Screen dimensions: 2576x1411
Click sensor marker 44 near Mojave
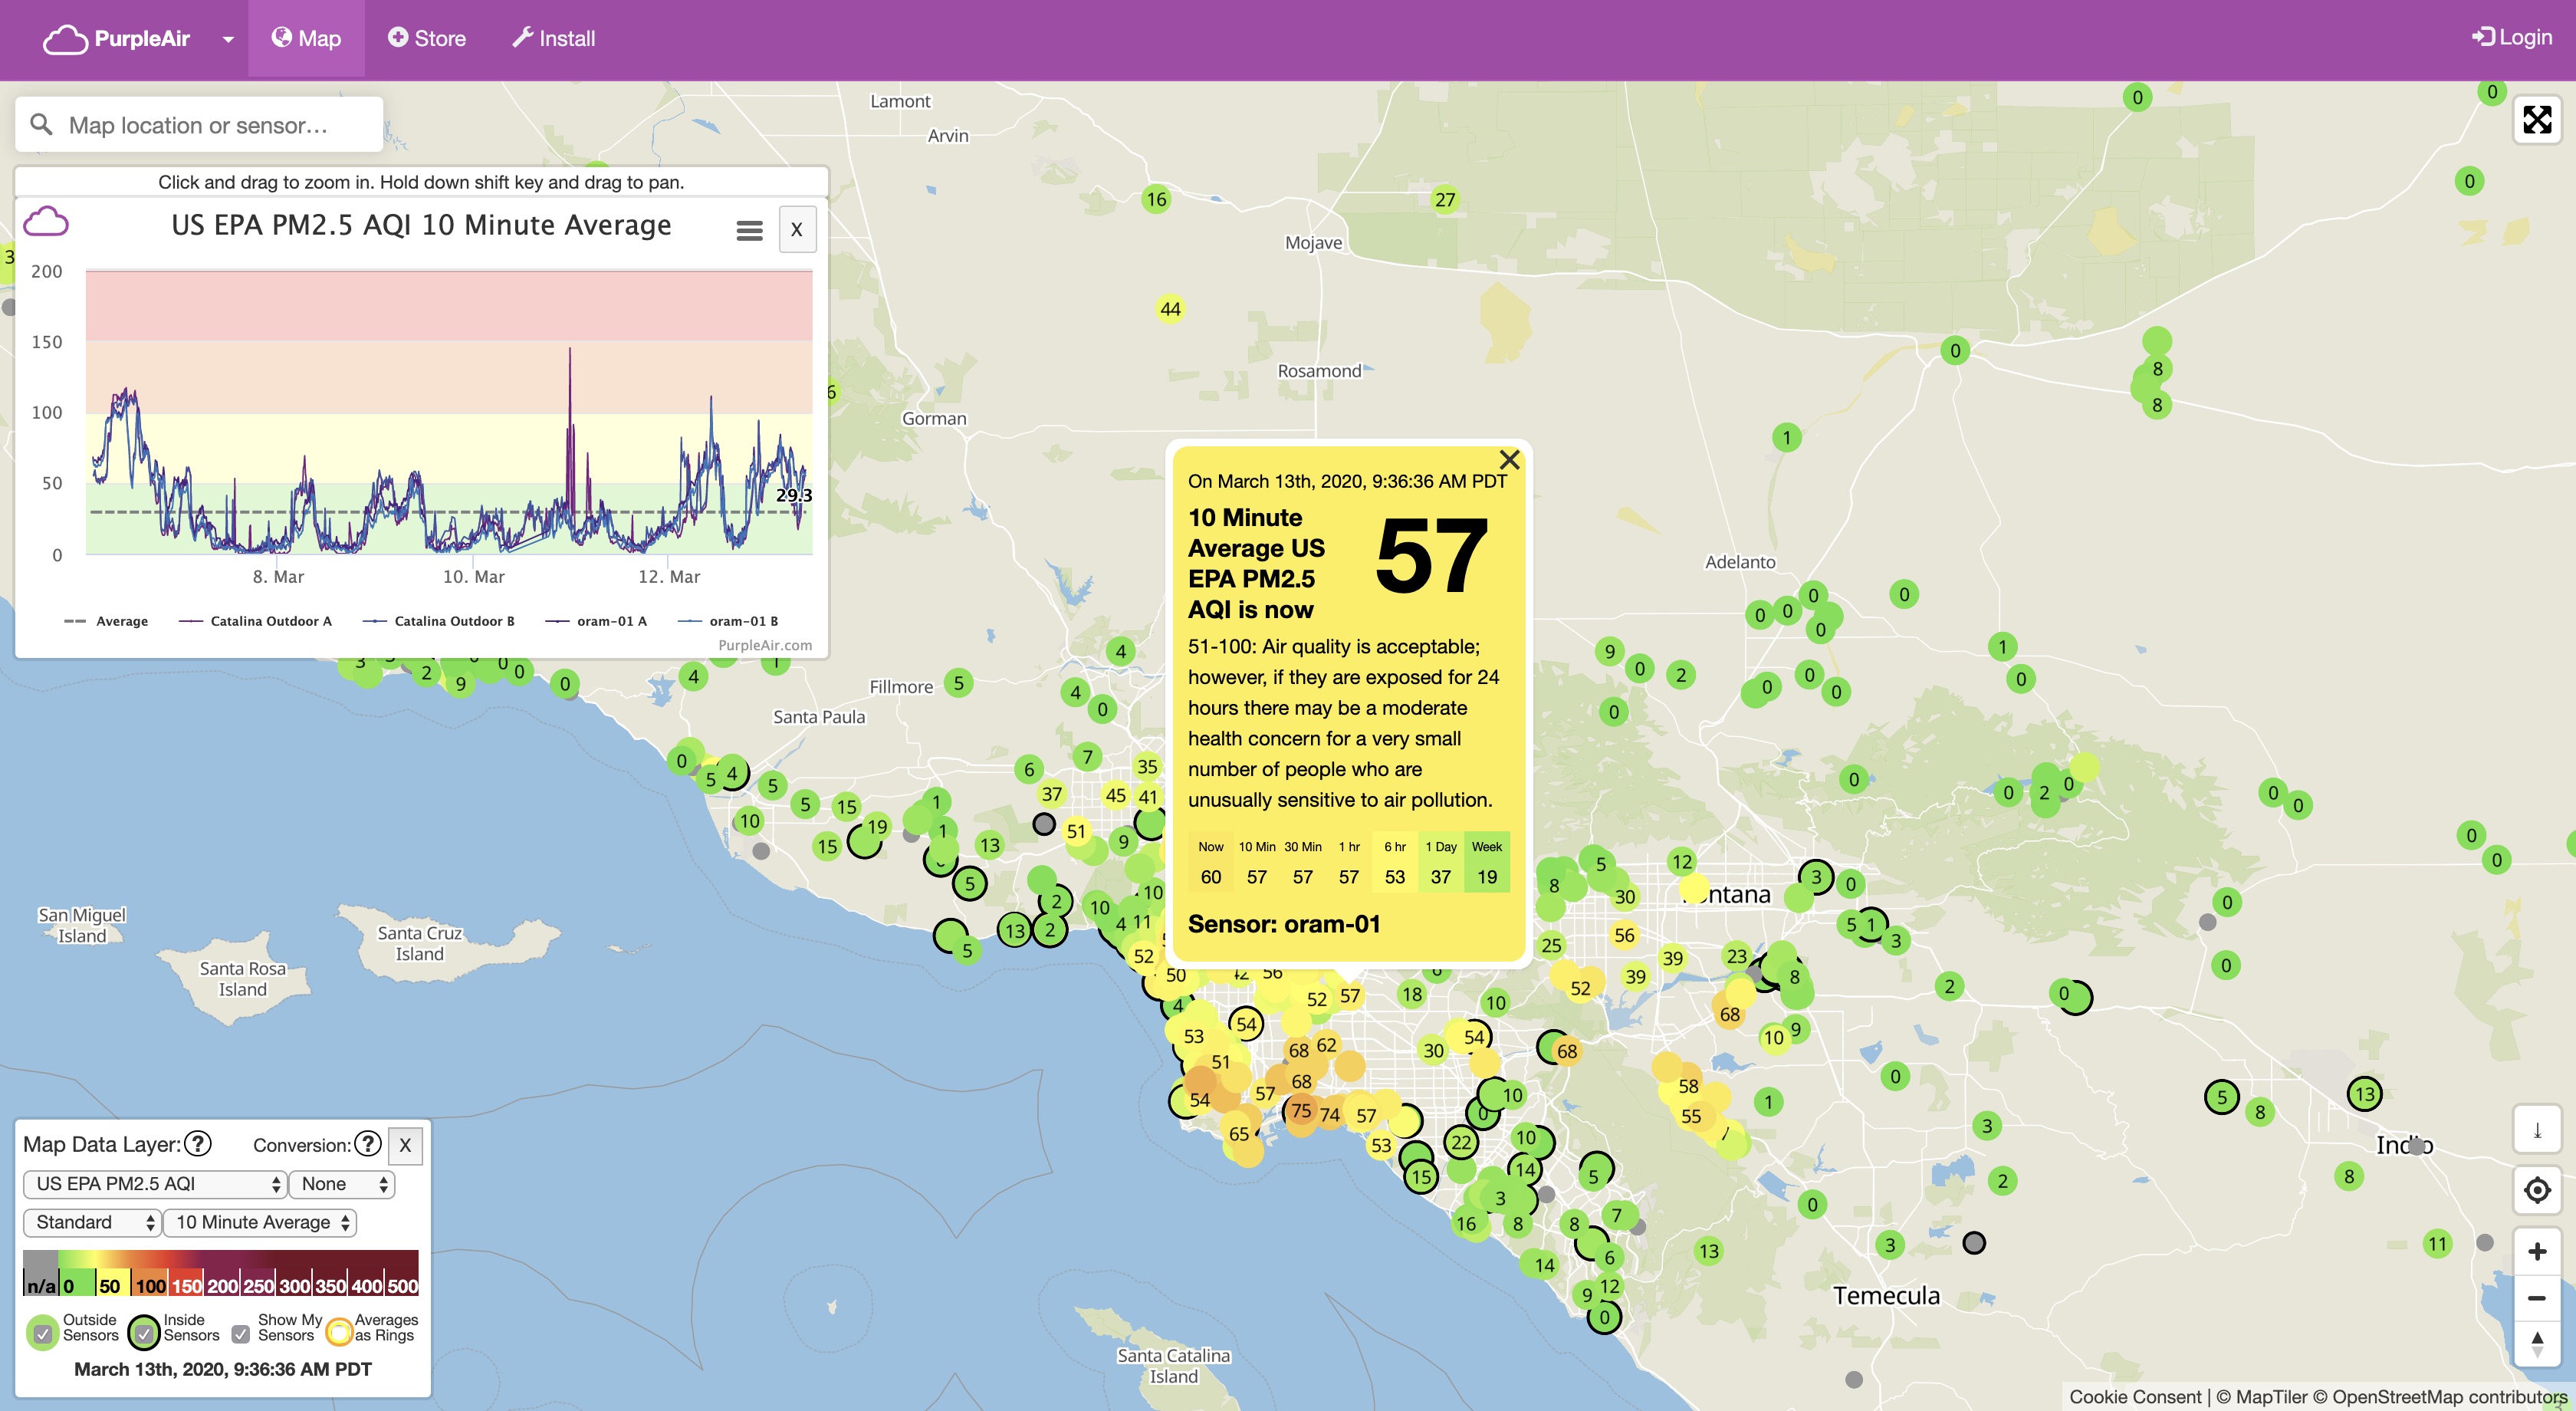coord(1170,309)
